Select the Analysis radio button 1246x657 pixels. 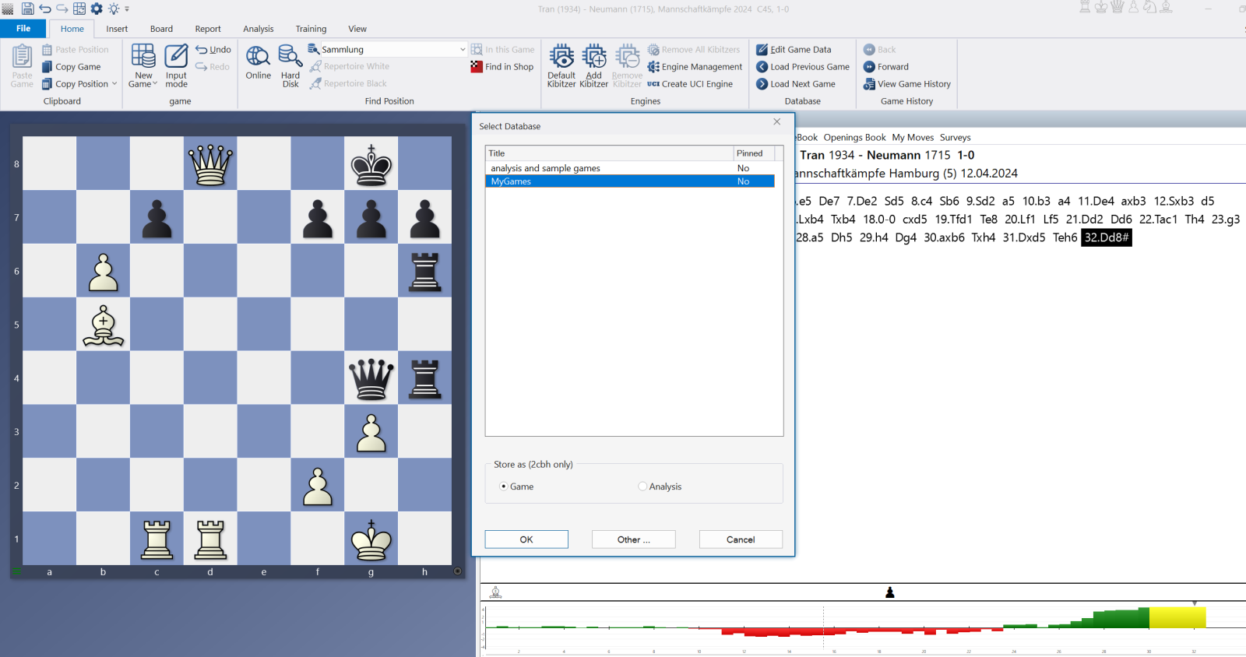[x=642, y=487]
